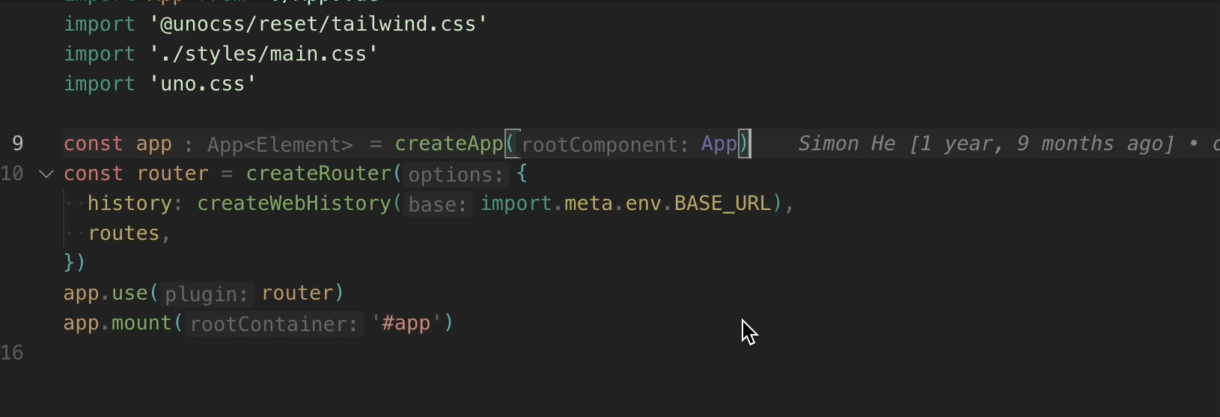The width and height of the screenshot is (1220, 417).
Task: Collapse the createRouter block fold chevron
Action: click(46, 174)
